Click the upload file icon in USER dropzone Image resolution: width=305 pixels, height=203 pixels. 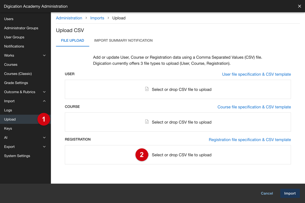pos(147,89)
